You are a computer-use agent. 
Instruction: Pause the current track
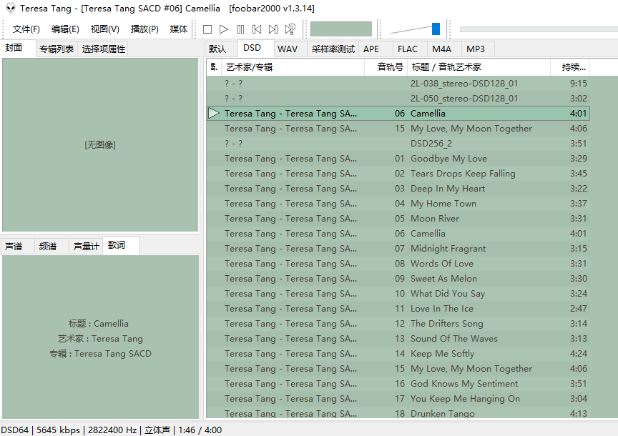(x=240, y=29)
